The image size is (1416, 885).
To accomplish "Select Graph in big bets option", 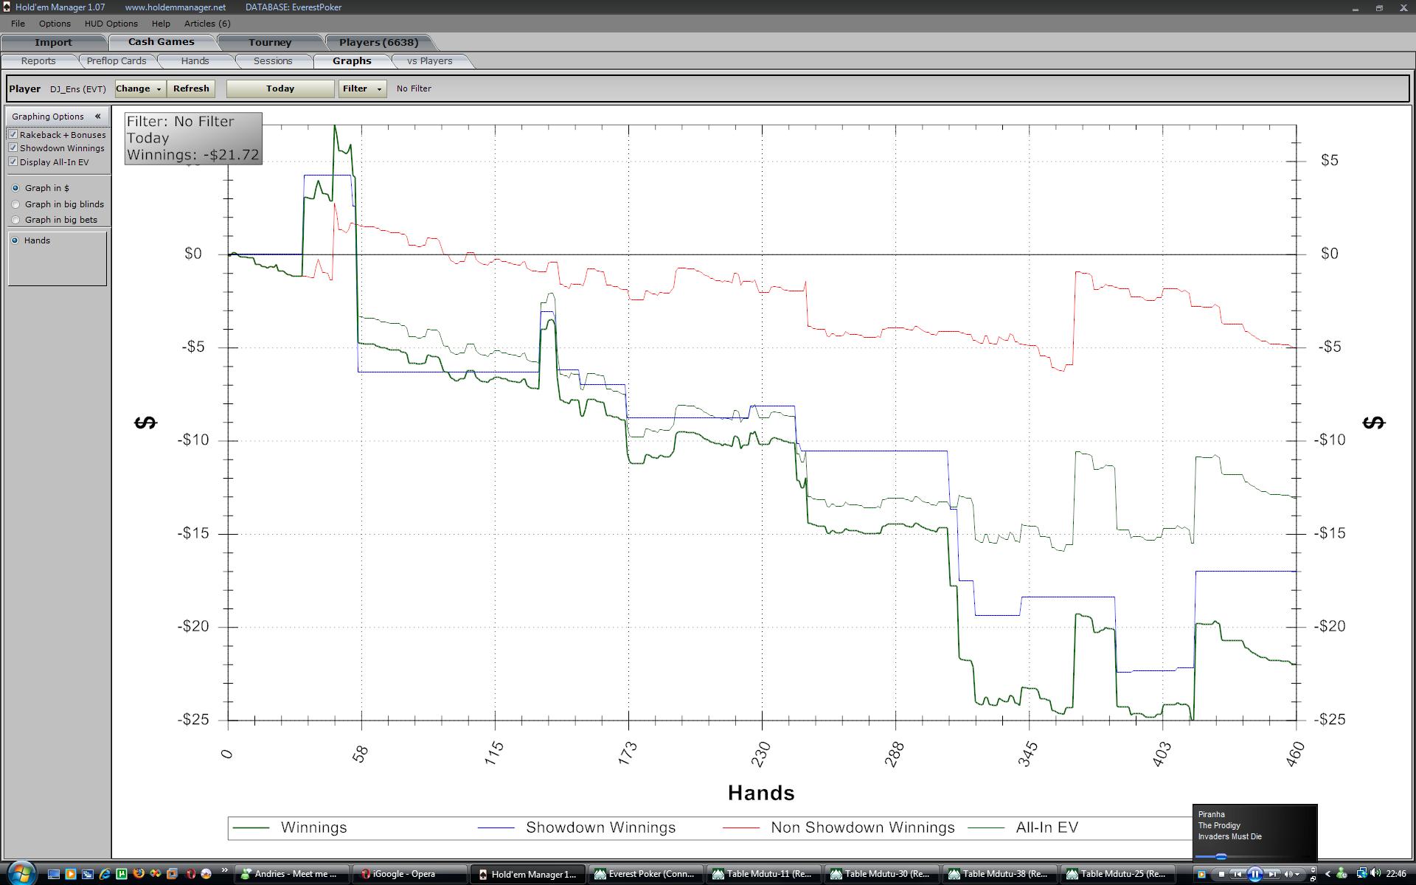I will pyautogui.click(x=15, y=220).
